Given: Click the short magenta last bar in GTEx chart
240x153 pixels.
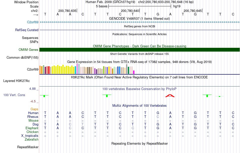Looking at the screenshot, I should [x=134, y=72].
